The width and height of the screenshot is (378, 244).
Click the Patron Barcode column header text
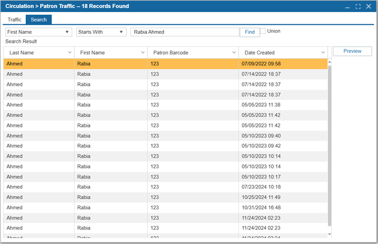pyautogui.click(x=171, y=52)
